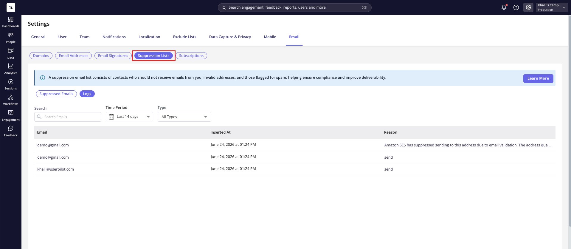Image resolution: width=571 pixels, height=249 pixels.
Task: Select the Suppression Lists pill
Action: coord(153,56)
